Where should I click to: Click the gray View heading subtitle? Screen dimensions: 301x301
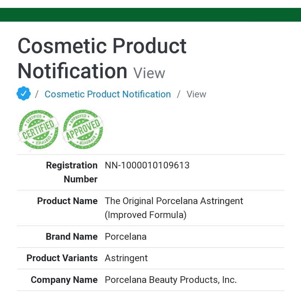(149, 73)
